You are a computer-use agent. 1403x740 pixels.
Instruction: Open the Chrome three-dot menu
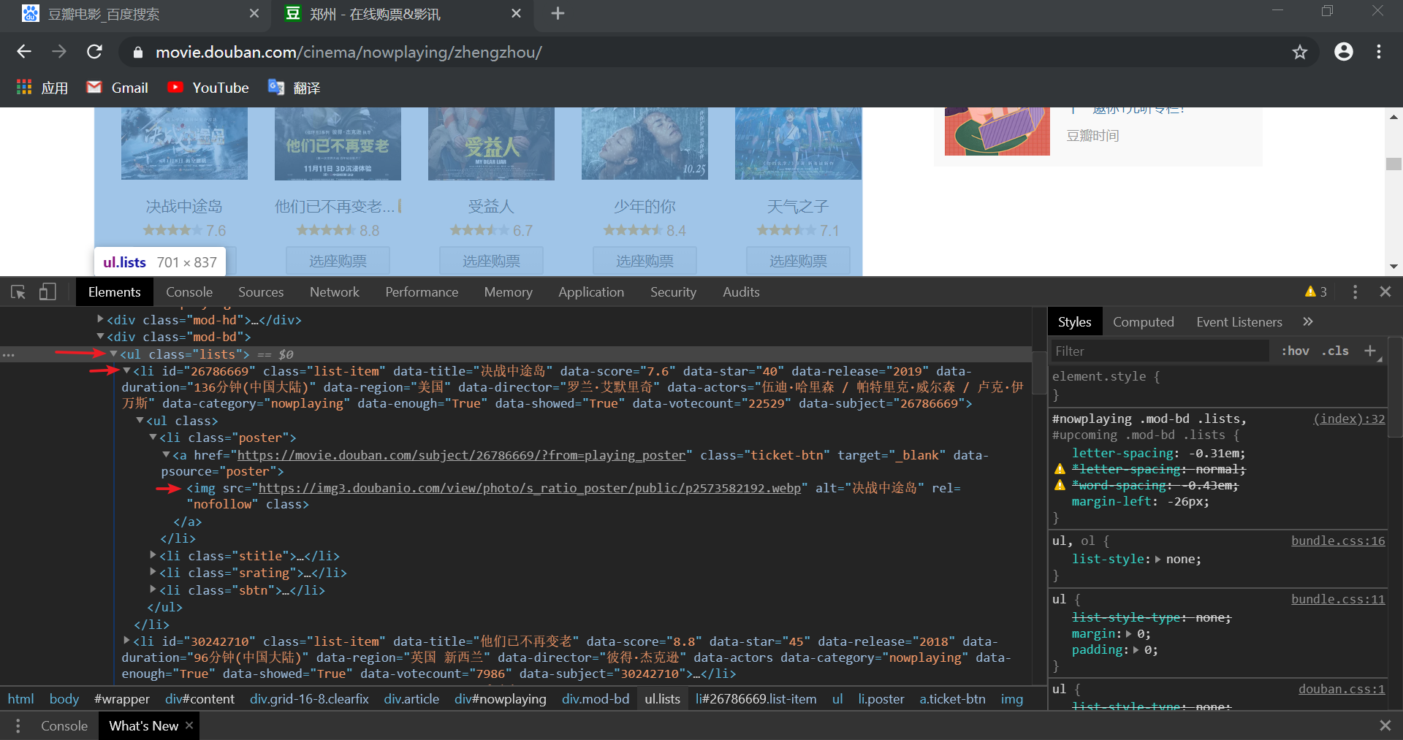[x=1379, y=52]
